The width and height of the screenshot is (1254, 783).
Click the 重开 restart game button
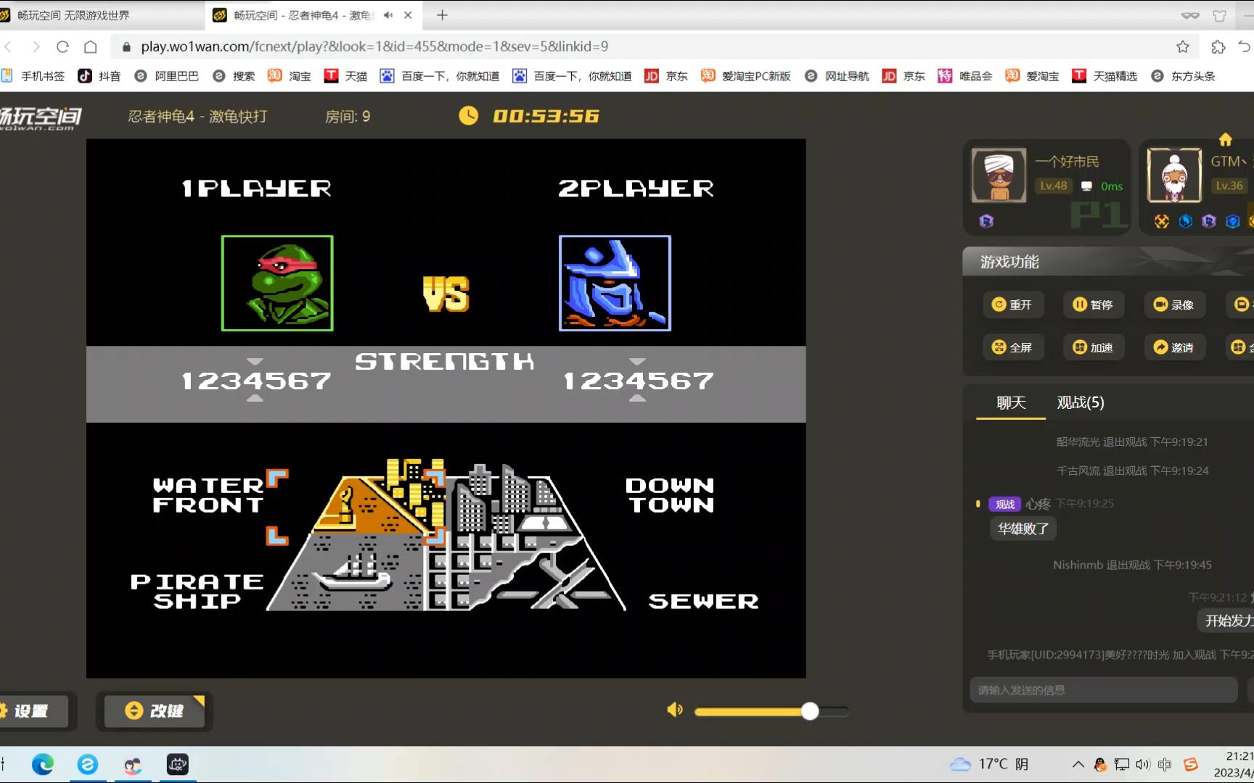(1012, 304)
